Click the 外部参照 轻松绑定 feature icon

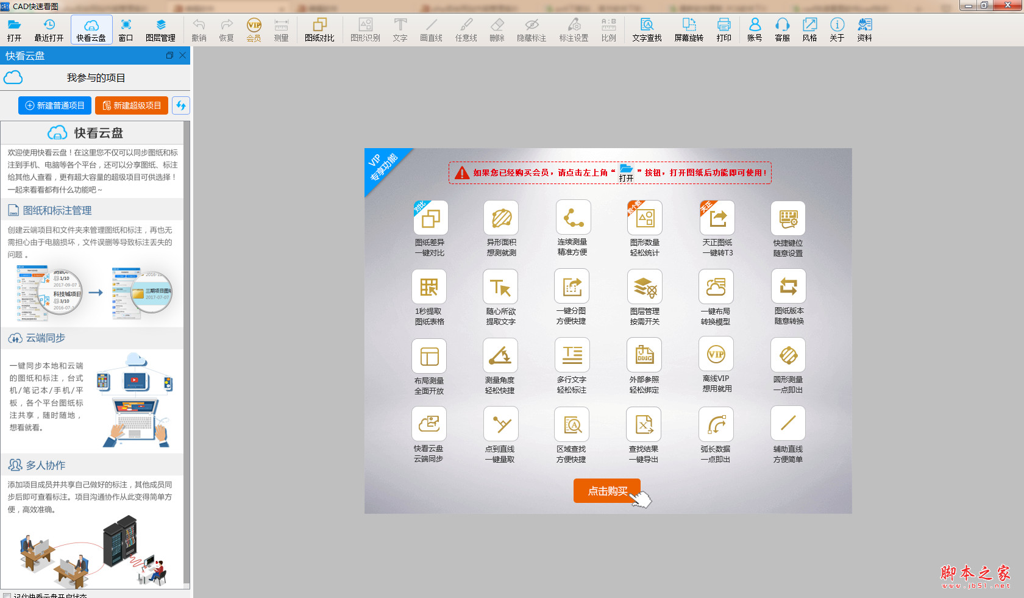click(x=644, y=355)
